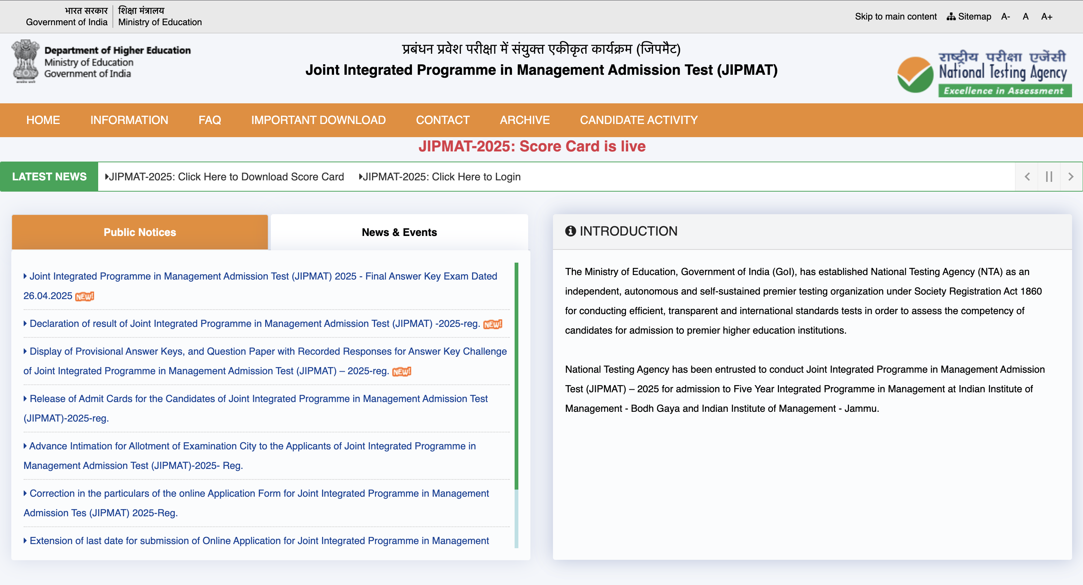The width and height of the screenshot is (1083, 585).
Task: Click NEW badge on Declaration of result
Action: tap(493, 324)
